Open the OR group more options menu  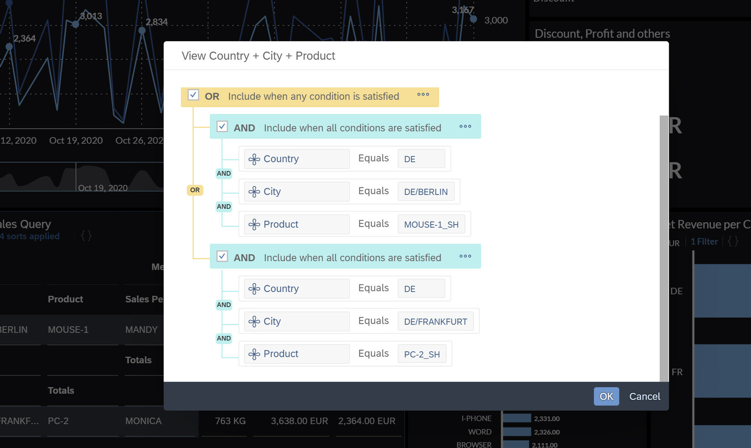(423, 95)
